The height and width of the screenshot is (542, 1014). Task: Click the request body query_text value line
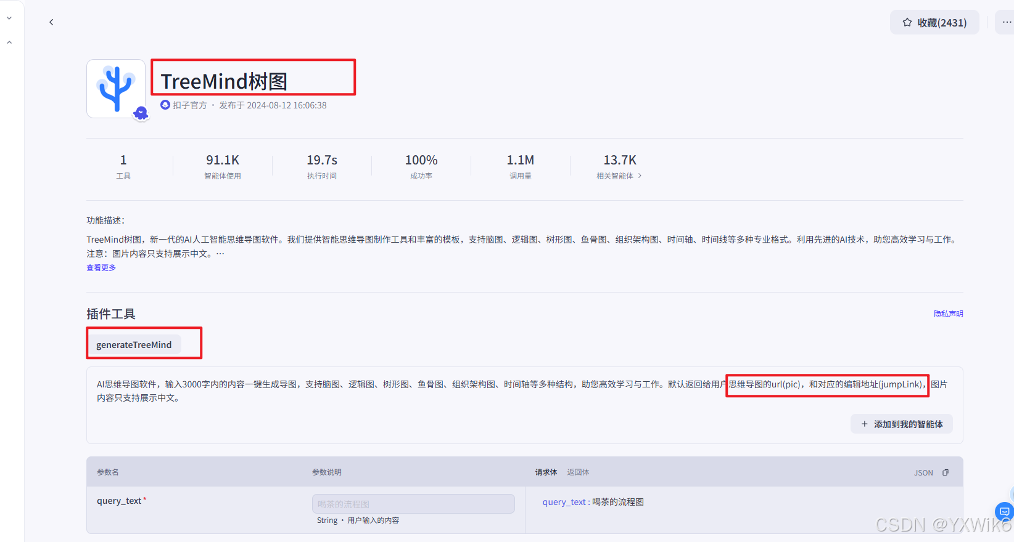click(x=593, y=502)
